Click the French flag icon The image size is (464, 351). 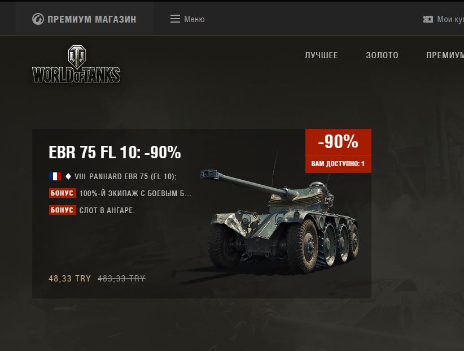(55, 176)
